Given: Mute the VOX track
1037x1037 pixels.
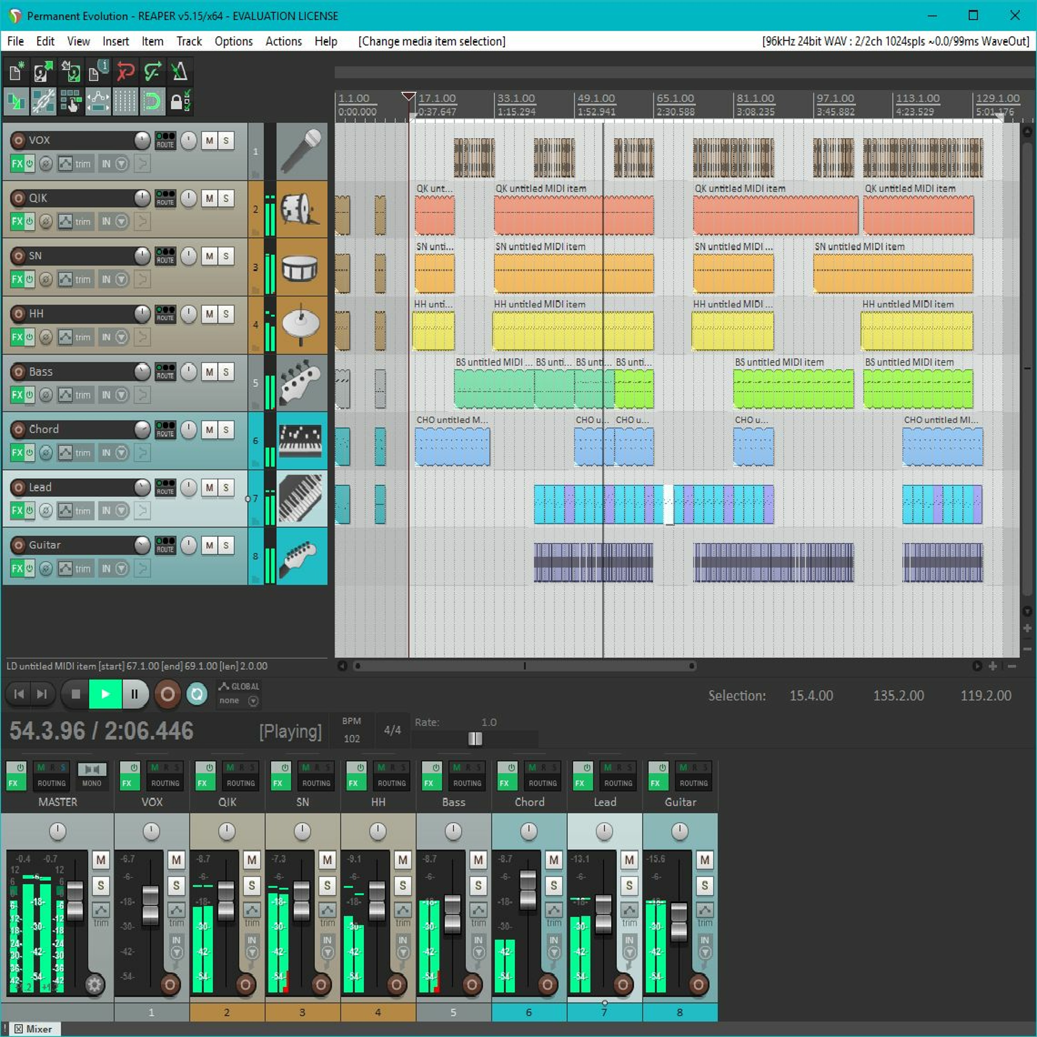Looking at the screenshot, I should click(209, 141).
